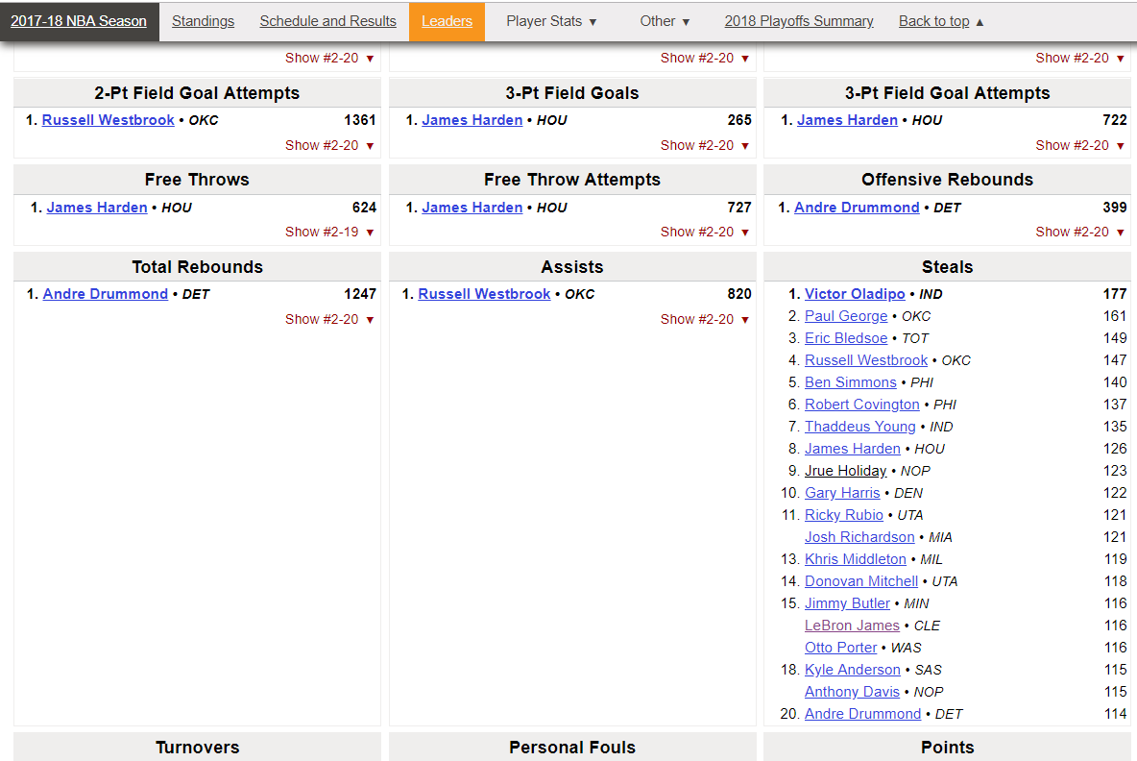Click the Personal Fouls section heading
The height and width of the screenshot is (761, 1137).
[572, 748]
